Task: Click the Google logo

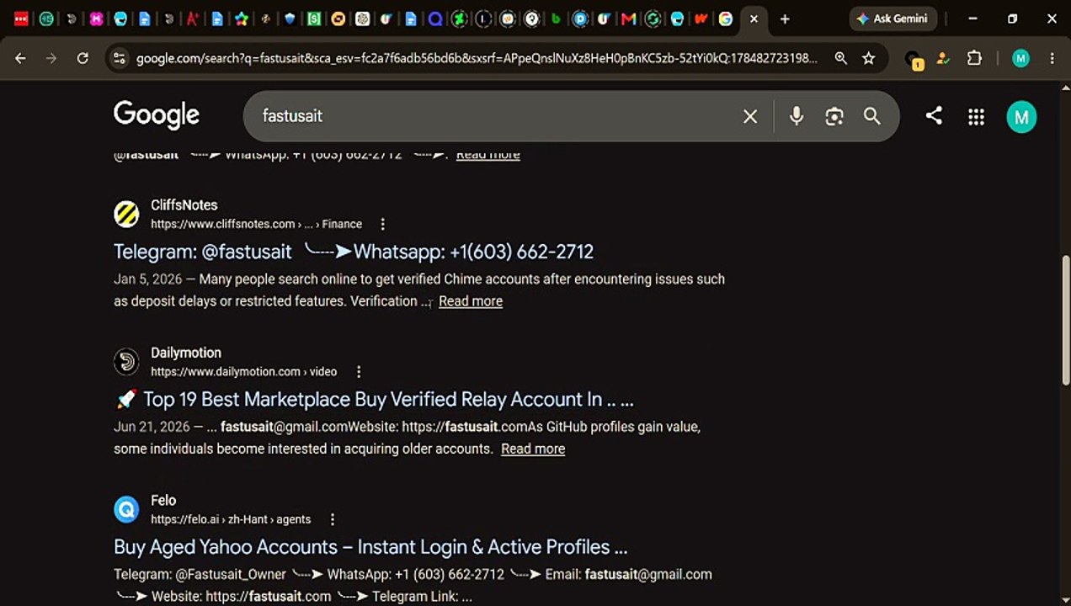Action: tap(157, 115)
